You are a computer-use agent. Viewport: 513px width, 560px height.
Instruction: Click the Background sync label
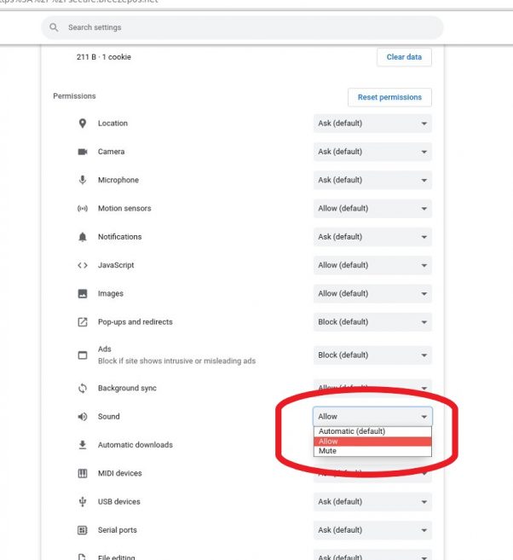pos(127,388)
